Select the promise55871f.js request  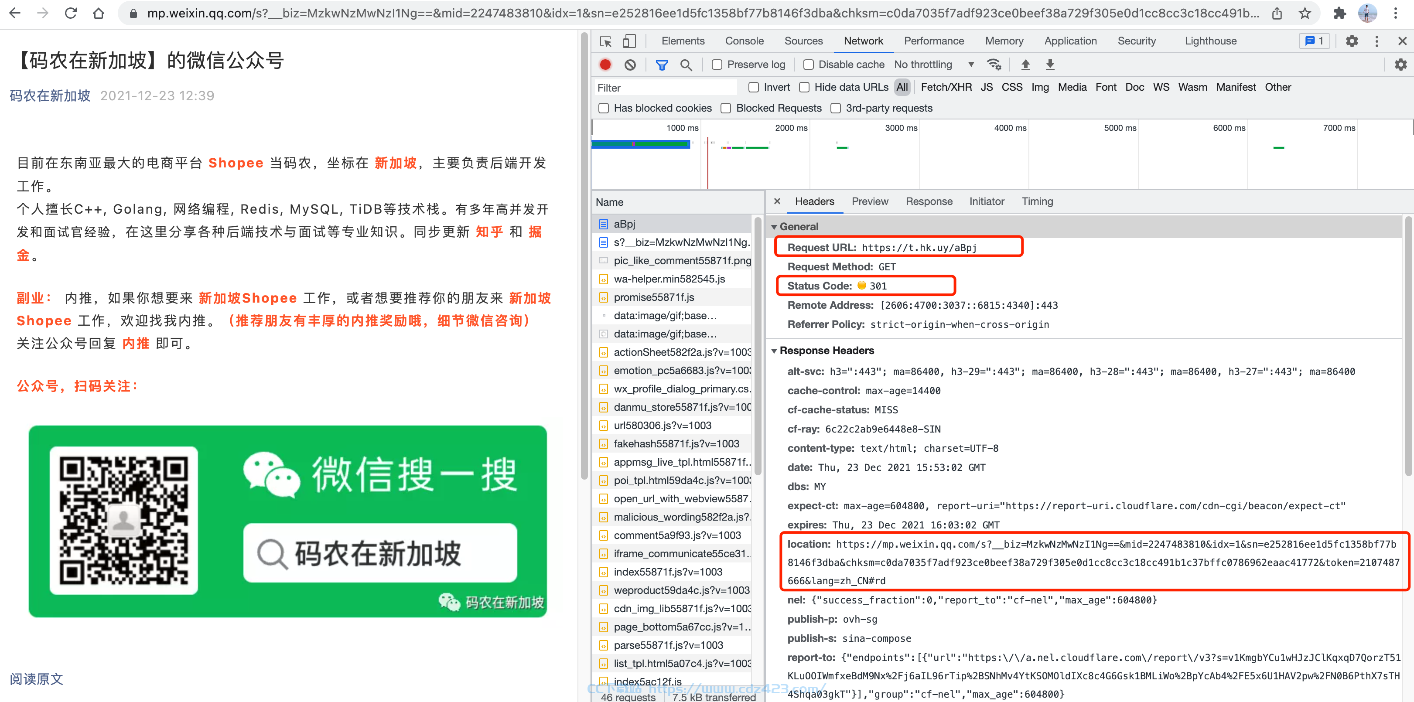click(x=673, y=297)
